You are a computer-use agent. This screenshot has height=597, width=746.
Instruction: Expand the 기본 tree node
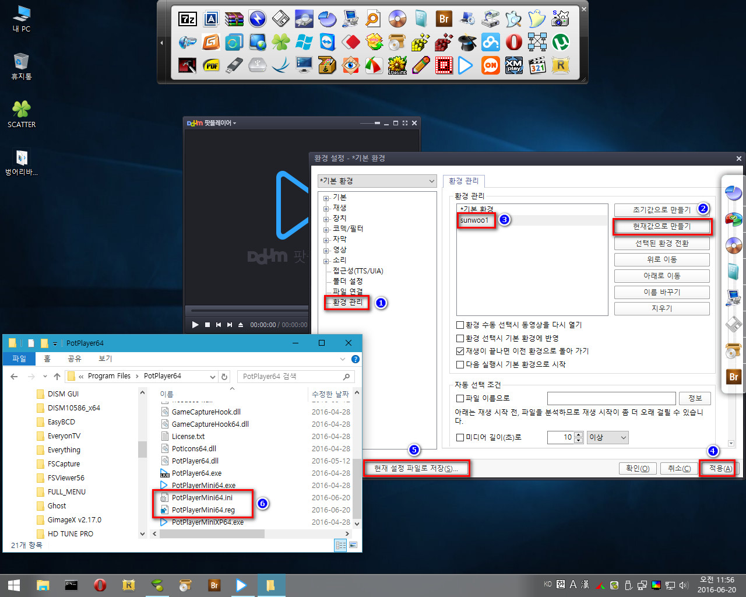(326, 198)
